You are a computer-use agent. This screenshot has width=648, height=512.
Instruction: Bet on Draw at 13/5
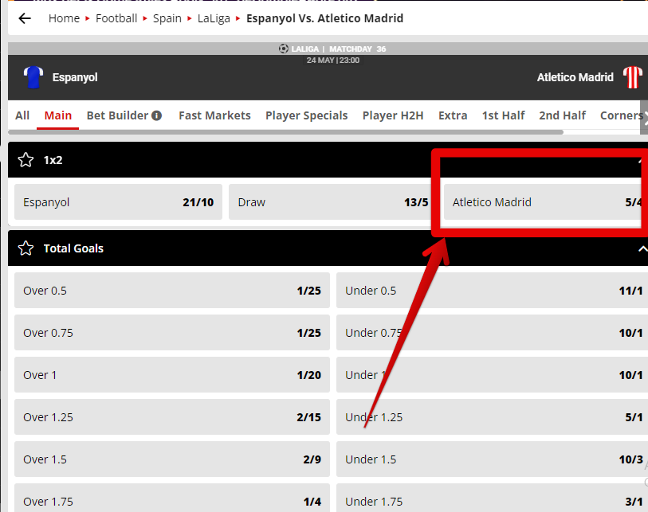tap(332, 202)
